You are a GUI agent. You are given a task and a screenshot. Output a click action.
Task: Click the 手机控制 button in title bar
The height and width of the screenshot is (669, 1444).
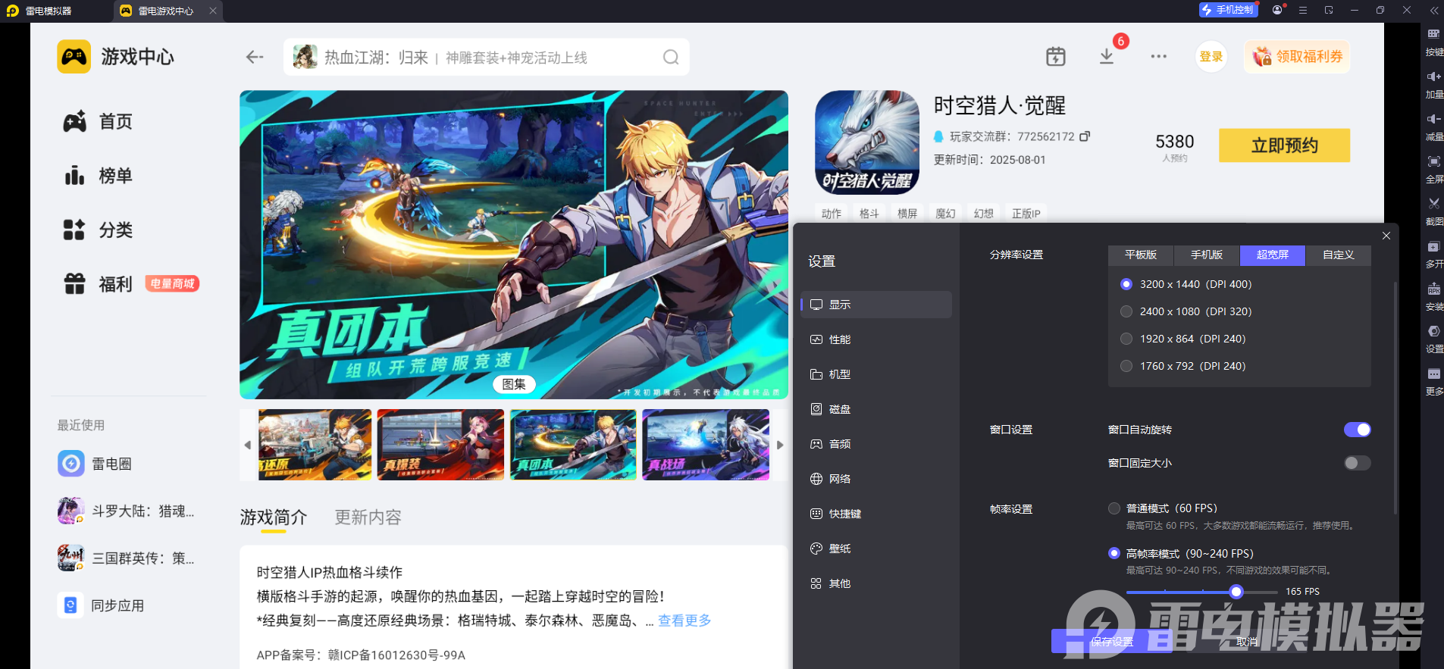click(1228, 10)
